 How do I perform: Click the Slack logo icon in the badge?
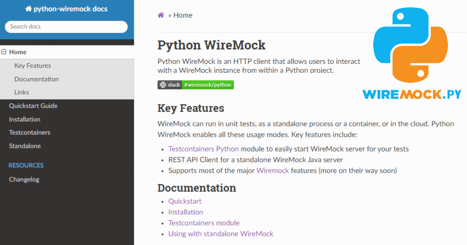pyautogui.click(x=163, y=85)
